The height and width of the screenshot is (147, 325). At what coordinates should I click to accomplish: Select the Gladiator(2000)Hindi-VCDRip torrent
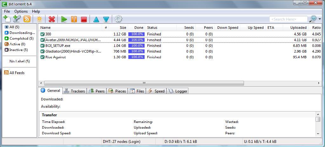(x=180, y=51)
